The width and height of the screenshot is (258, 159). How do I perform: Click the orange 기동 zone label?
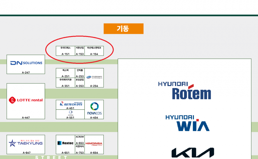124,29
